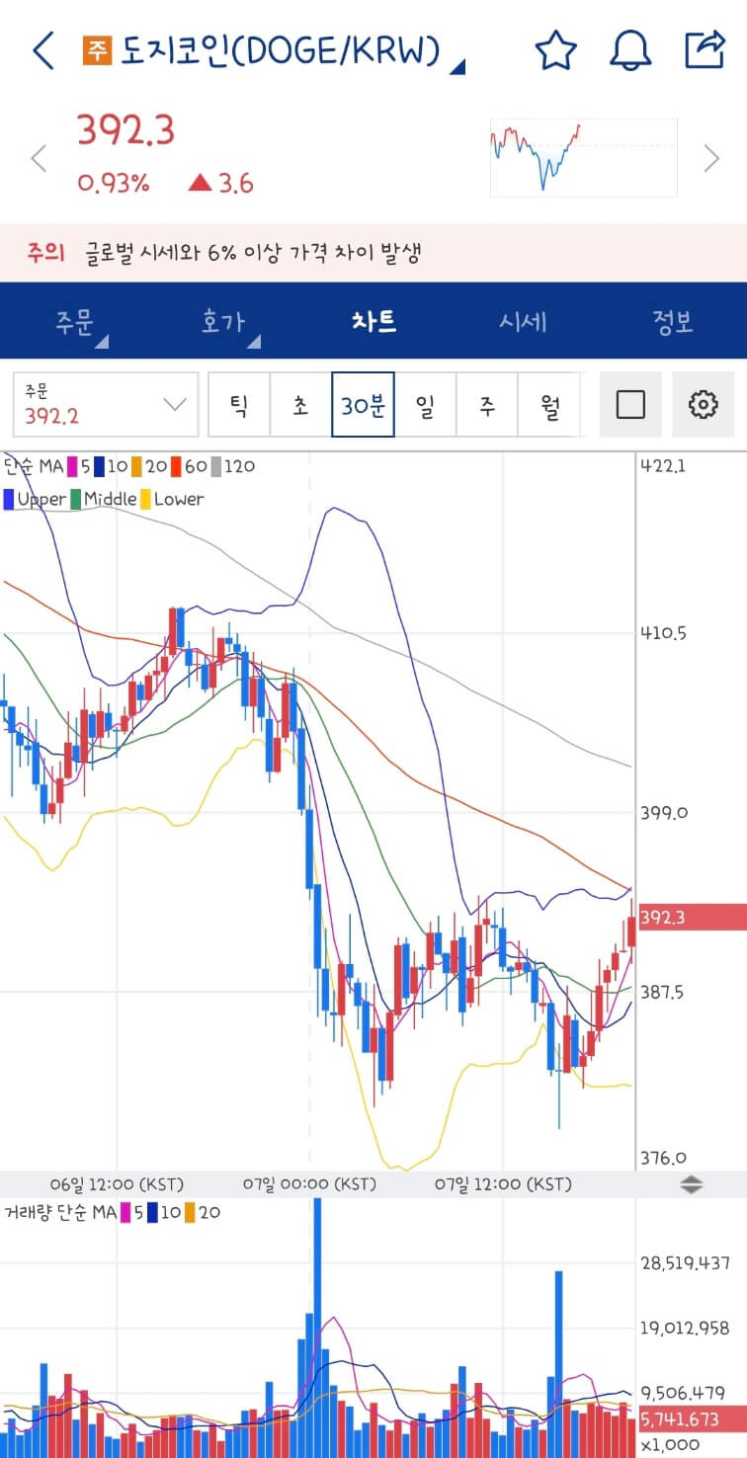Tap the MA 120 gray legend swatch
Image resolution: width=747 pixels, height=1458 pixels.
(214, 466)
